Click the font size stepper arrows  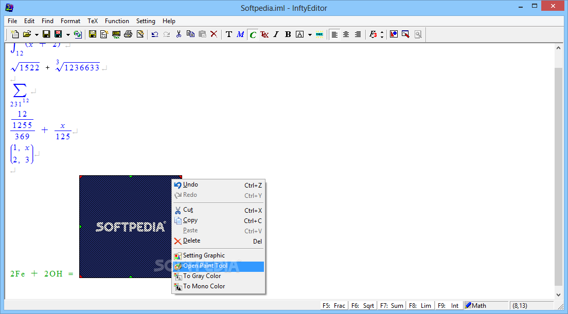click(x=382, y=34)
